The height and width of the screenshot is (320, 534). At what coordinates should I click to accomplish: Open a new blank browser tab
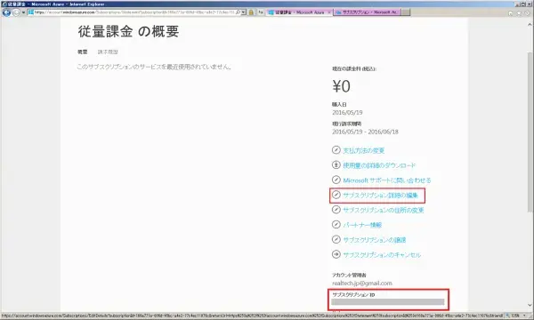[x=406, y=12]
